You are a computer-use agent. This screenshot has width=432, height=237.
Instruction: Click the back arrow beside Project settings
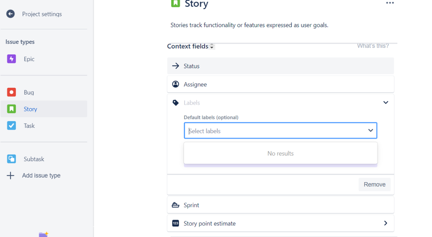coord(10,14)
